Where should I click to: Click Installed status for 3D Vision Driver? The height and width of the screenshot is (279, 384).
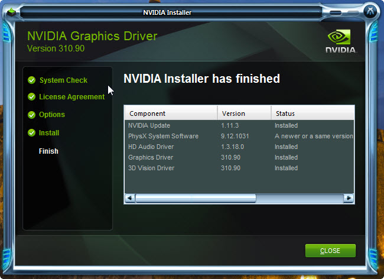(x=286, y=168)
